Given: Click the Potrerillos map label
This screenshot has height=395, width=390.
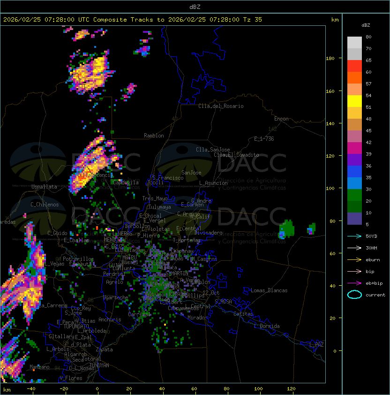Looking at the screenshot, I should click(x=78, y=259).
